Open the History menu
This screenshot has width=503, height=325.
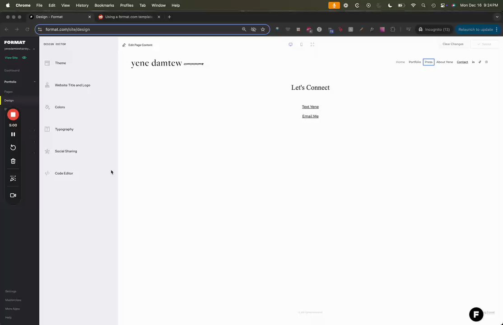82,5
